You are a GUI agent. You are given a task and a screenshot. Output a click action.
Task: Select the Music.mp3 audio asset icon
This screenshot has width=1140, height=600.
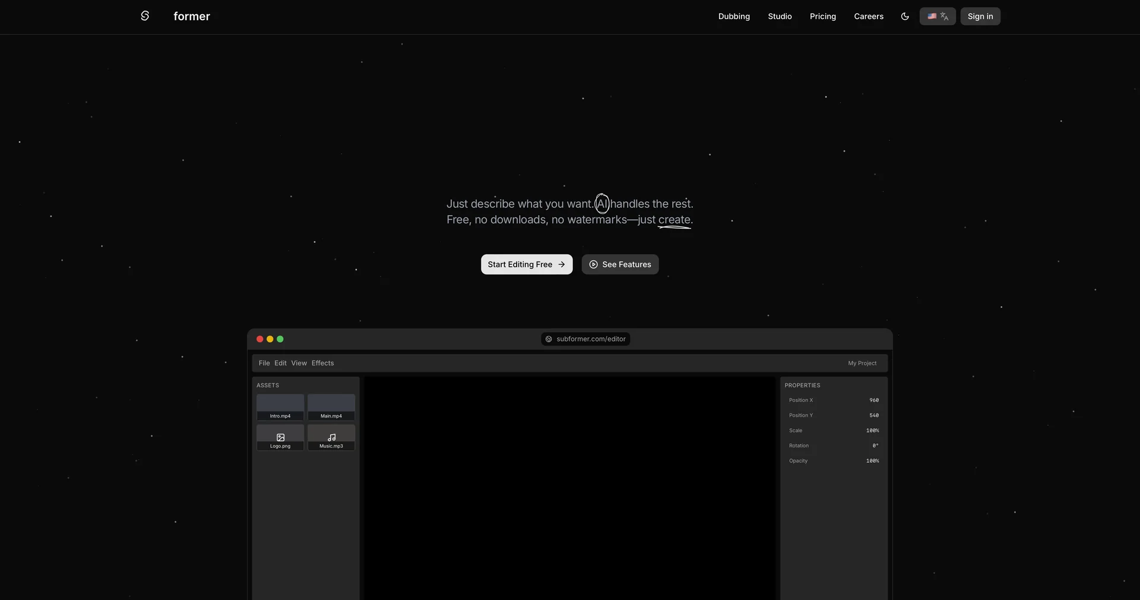point(331,437)
